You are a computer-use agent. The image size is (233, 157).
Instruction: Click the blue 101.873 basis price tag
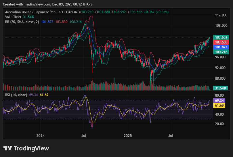click(221, 47)
